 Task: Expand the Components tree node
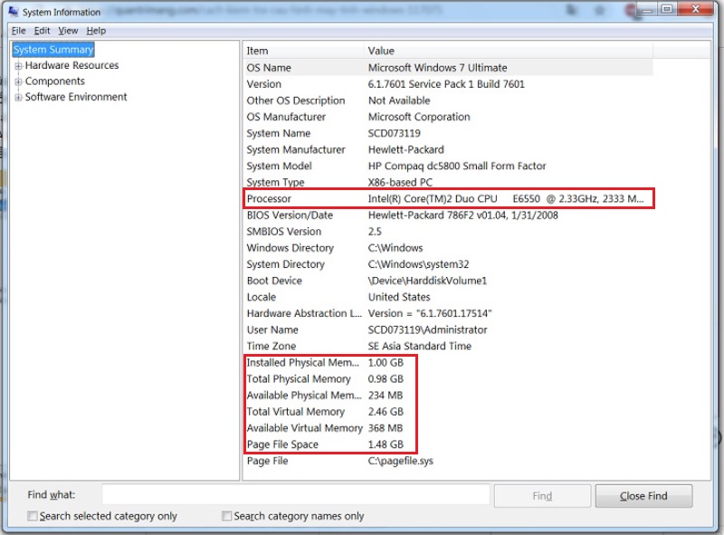coord(19,81)
